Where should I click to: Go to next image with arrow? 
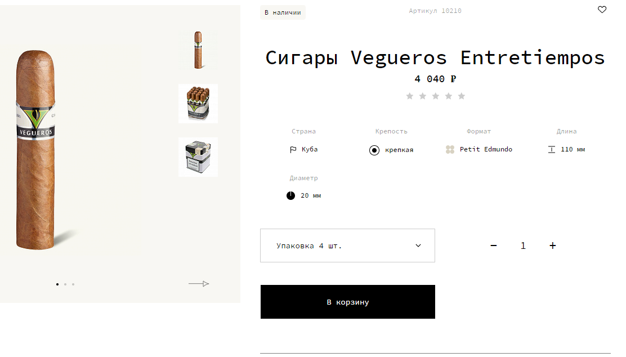tap(199, 284)
